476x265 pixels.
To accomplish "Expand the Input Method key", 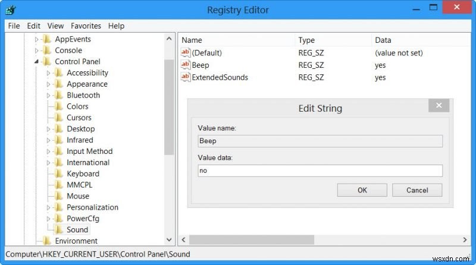I will [48, 152].
